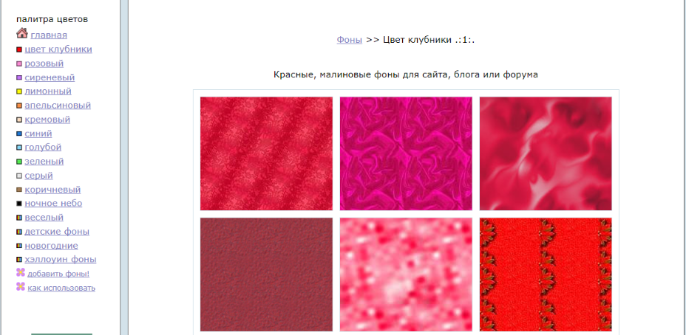
Task: Select the red floral-striped background thumbnail
Action: (546, 274)
